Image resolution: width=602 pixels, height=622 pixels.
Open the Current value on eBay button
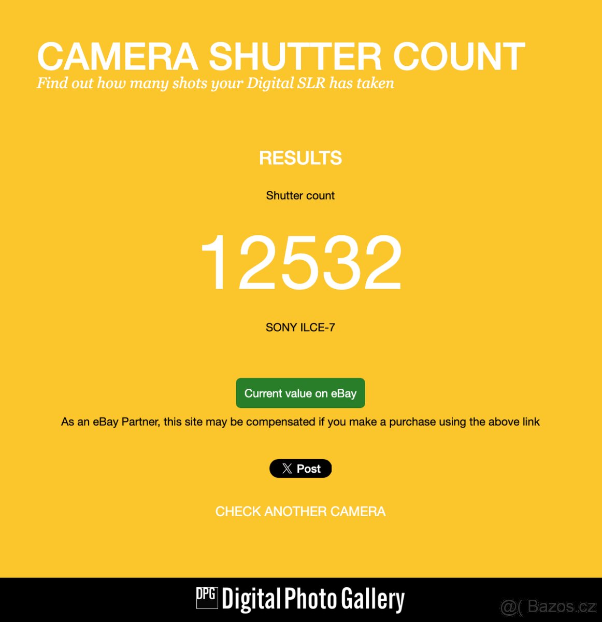point(300,393)
